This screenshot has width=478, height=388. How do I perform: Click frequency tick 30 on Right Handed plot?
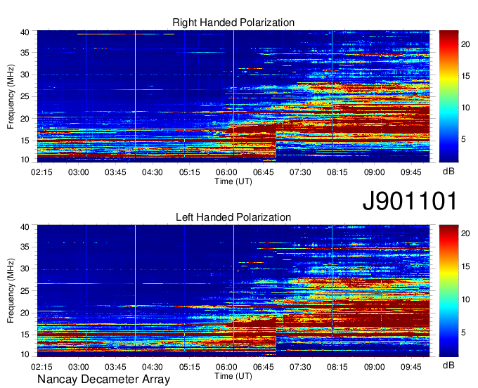pos(25,75)
